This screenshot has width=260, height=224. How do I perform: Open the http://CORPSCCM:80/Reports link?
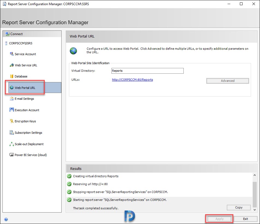click(x=132, y=80)
